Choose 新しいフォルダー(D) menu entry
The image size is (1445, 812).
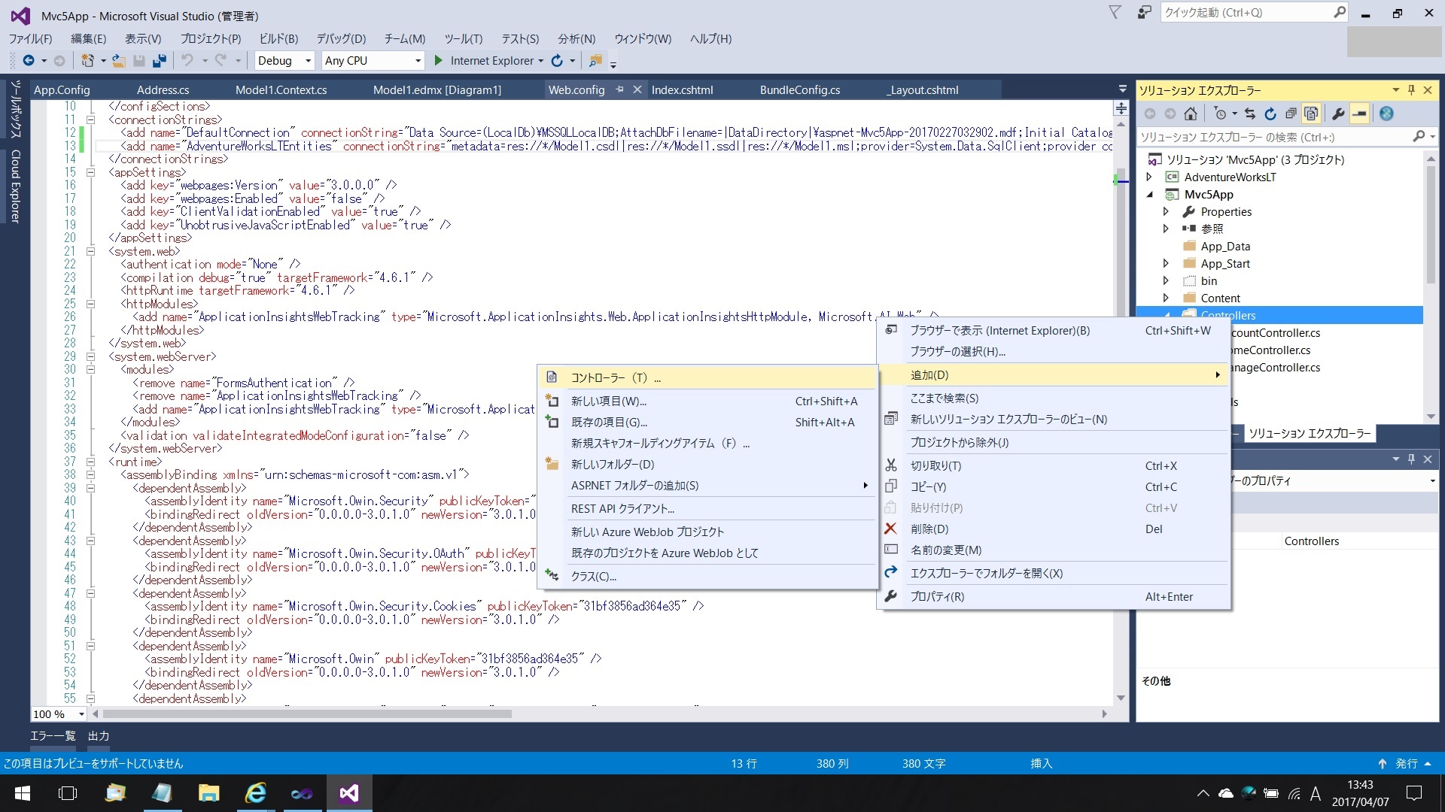(707, 464)
